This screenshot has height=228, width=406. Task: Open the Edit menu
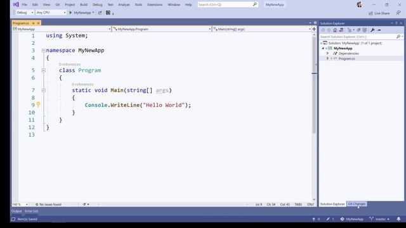pyautogui.click(x=35, y=4)
